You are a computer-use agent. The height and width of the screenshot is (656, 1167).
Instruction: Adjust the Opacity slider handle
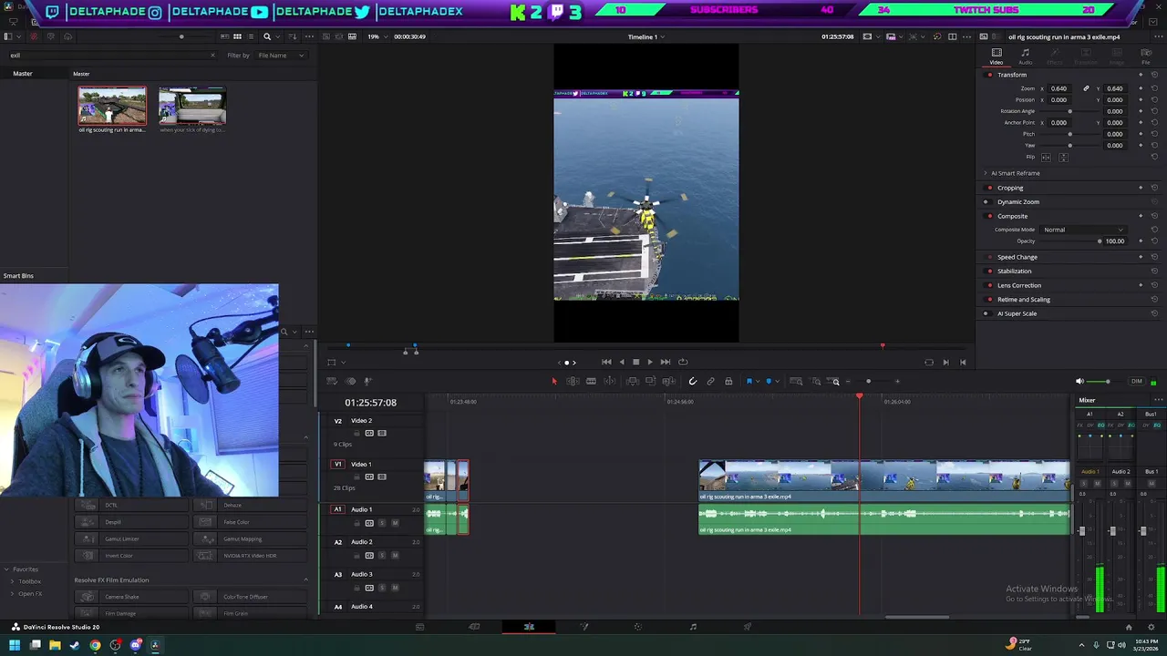1100,241
